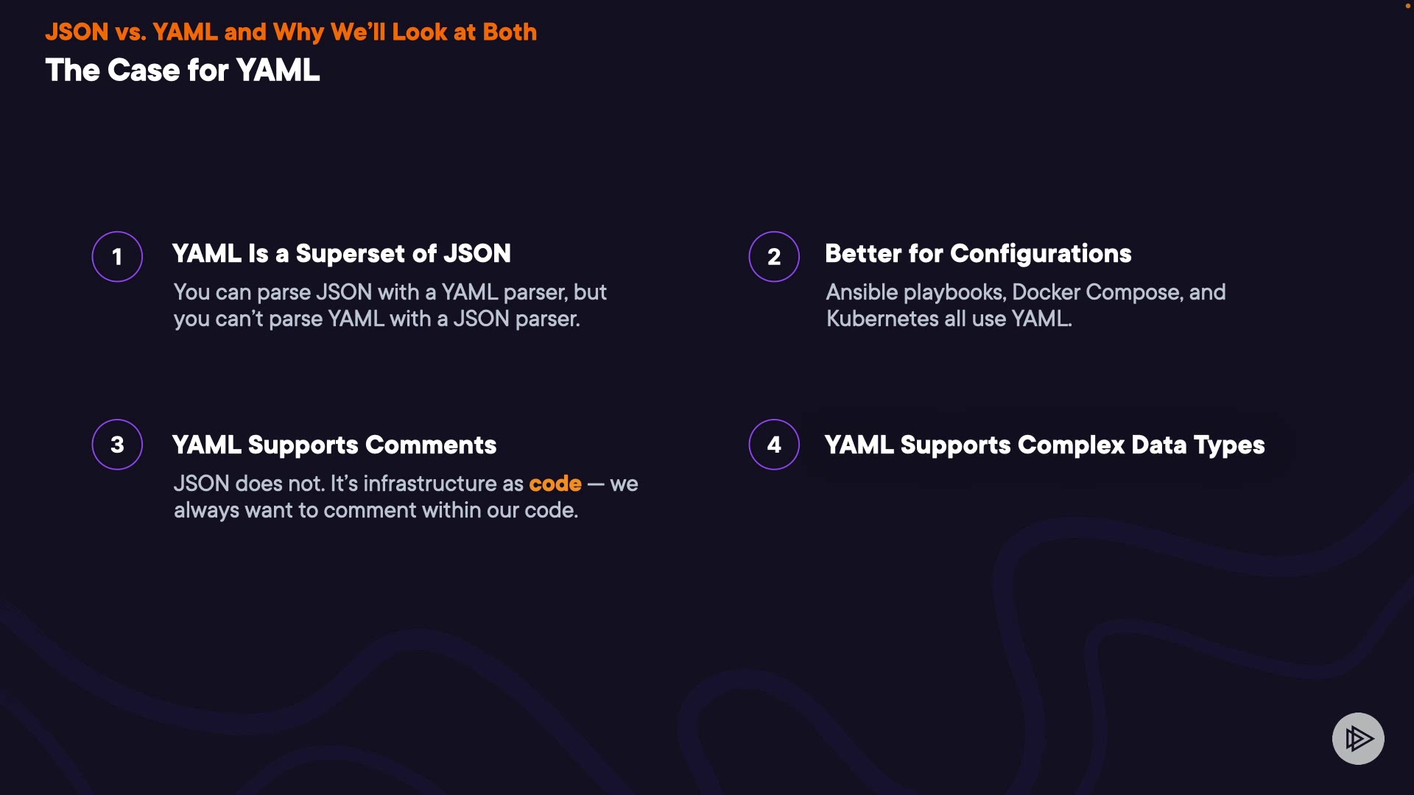Click the slide title "The Case for YAML"
This screenshot has width=1414, height=795.
[x=183, y=71]
